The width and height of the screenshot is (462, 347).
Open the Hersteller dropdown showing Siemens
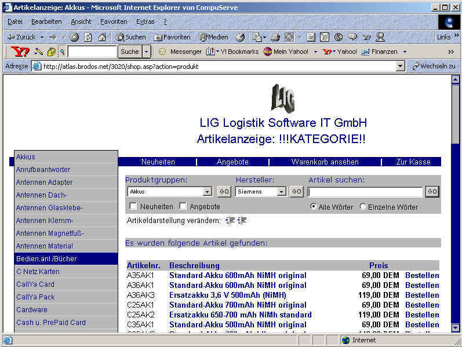(281, 192)
